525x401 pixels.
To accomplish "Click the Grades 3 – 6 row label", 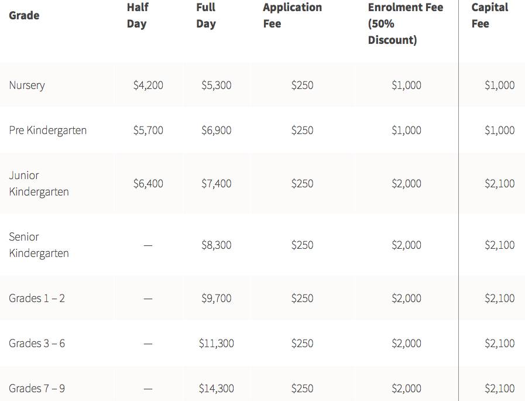I will 37,344.
